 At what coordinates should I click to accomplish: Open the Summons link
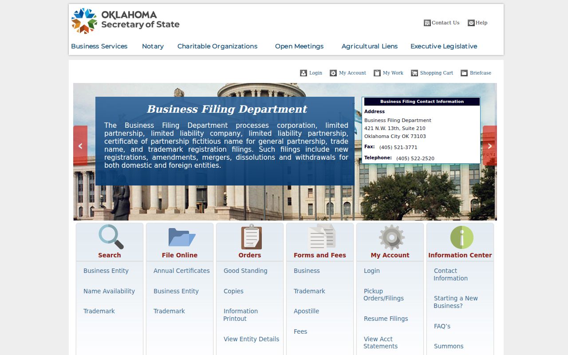click(449, 346)
